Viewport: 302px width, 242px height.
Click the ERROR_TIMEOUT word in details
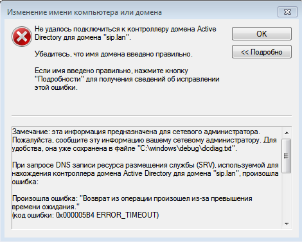pyautogui.click(x=127, y=215)
